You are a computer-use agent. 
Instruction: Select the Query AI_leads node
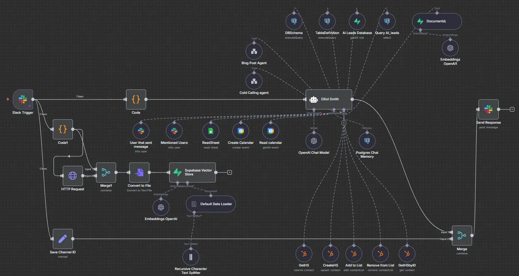coord(387,22)
